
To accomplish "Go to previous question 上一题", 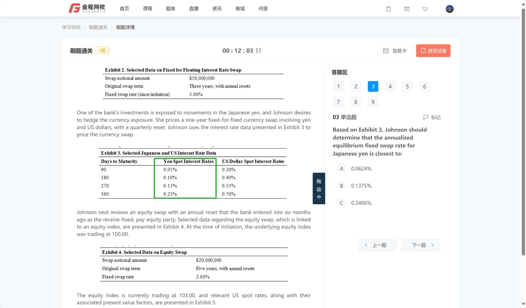I will coord(377,245).
